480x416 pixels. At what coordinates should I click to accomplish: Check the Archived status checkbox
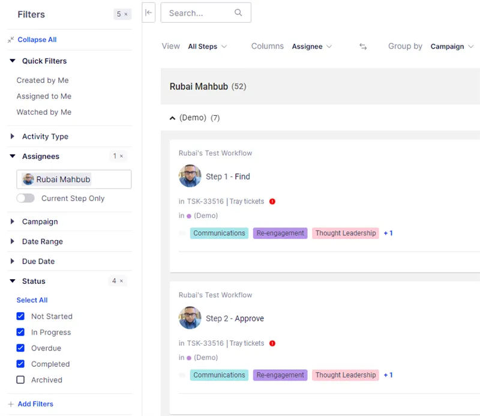[x=20, y=380]
